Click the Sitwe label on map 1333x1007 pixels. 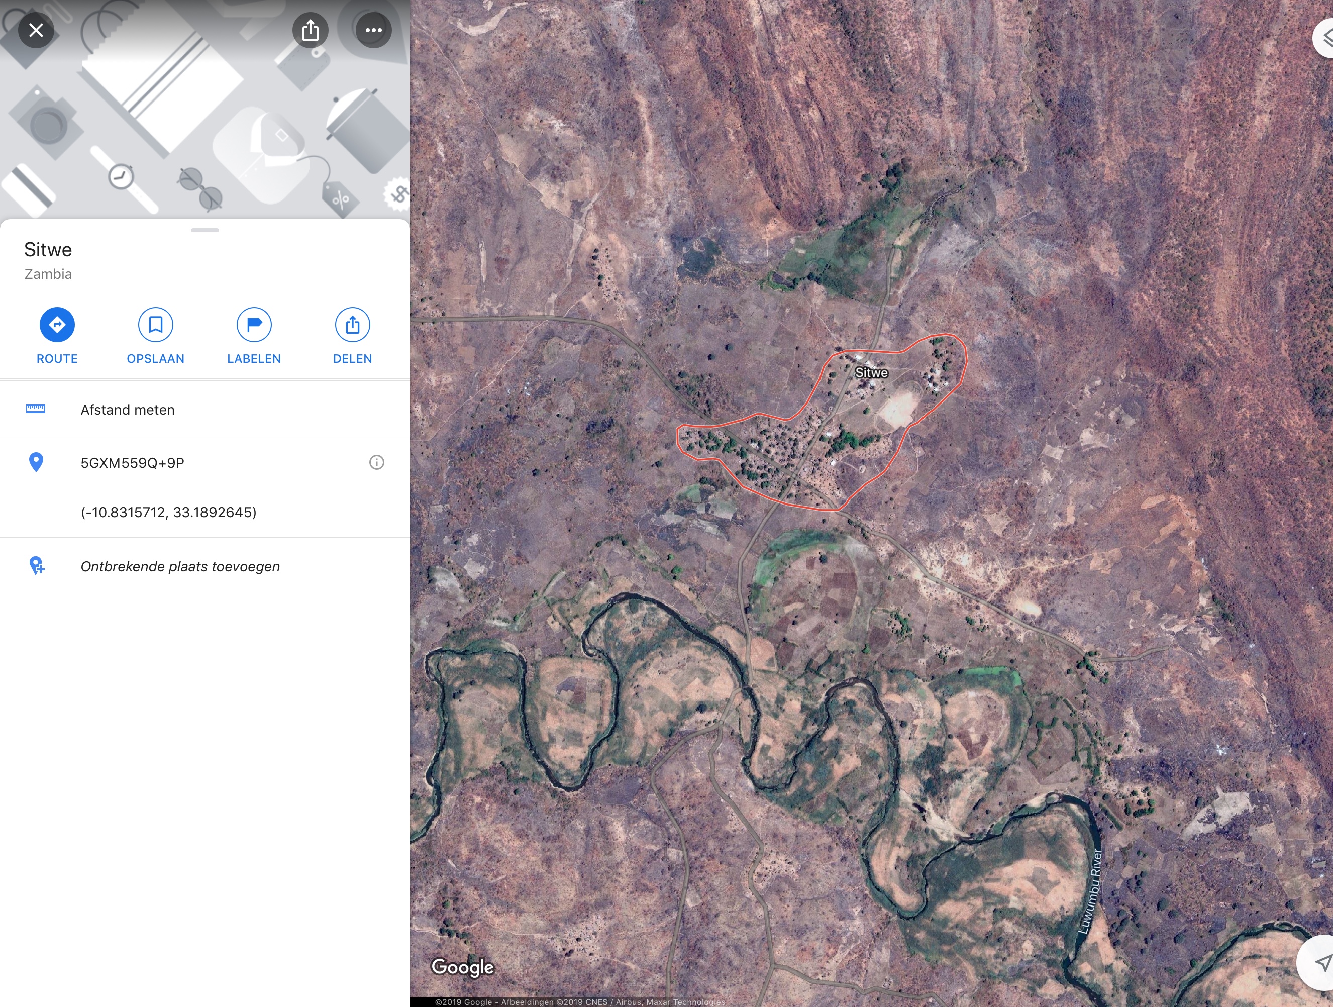(871, 373)
